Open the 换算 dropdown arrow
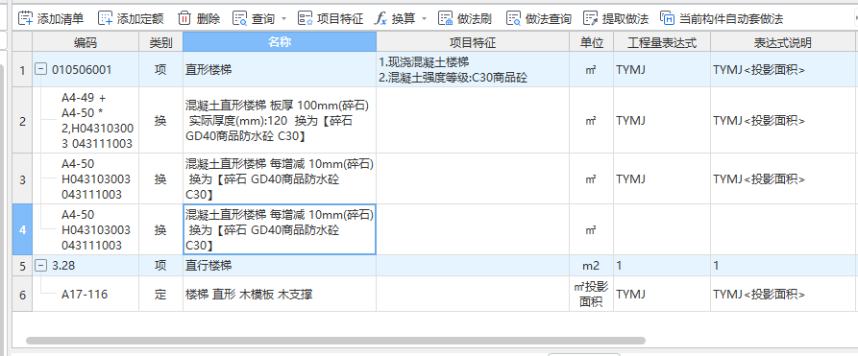 pos(425,19)
